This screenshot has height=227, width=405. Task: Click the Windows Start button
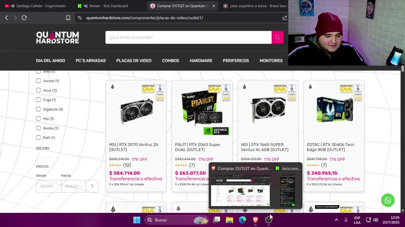pyautogui.click(x=137, y=220)
